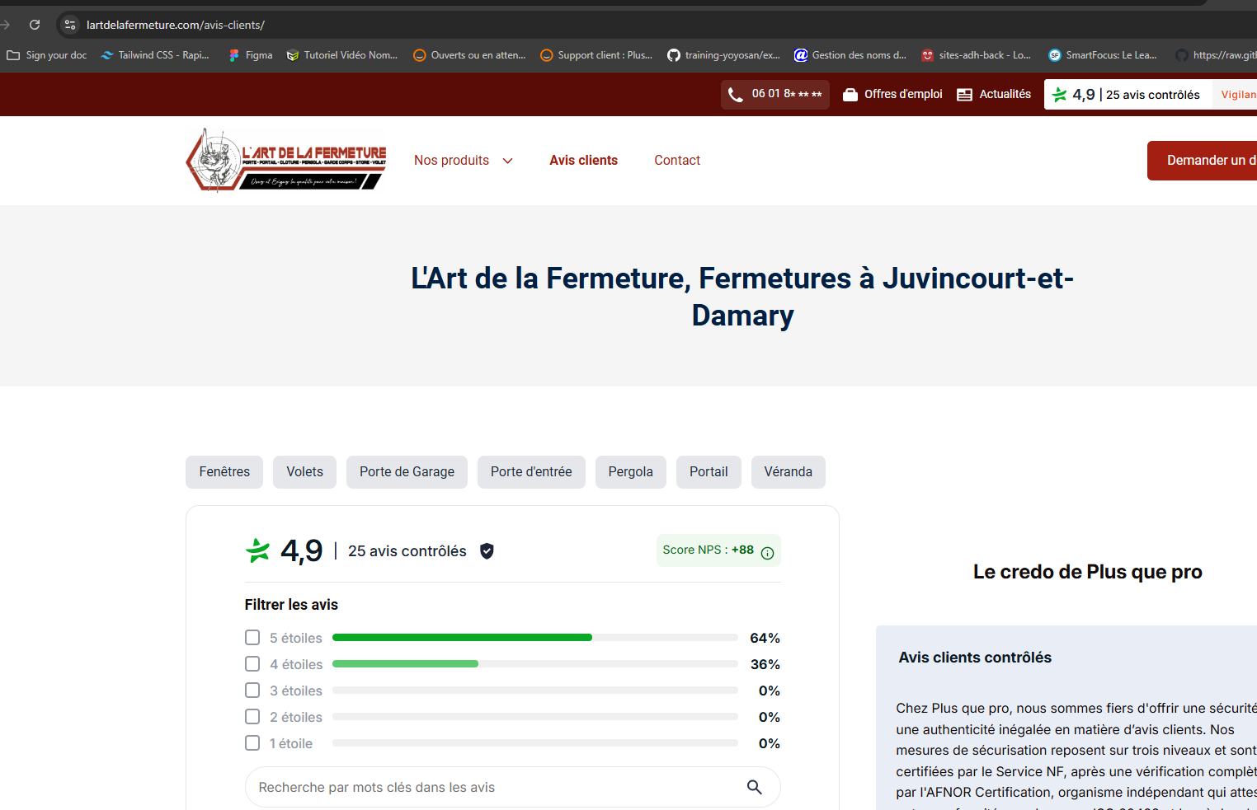Open the https://raw.git bookmark
The height and width of the screenshot is (810, 1257).
[1216, 55]
